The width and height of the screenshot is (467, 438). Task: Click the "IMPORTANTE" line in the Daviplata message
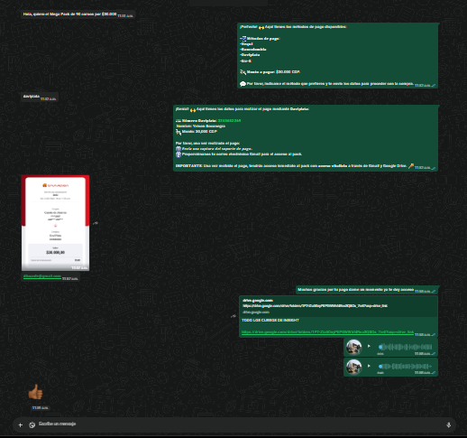point(291,166)
